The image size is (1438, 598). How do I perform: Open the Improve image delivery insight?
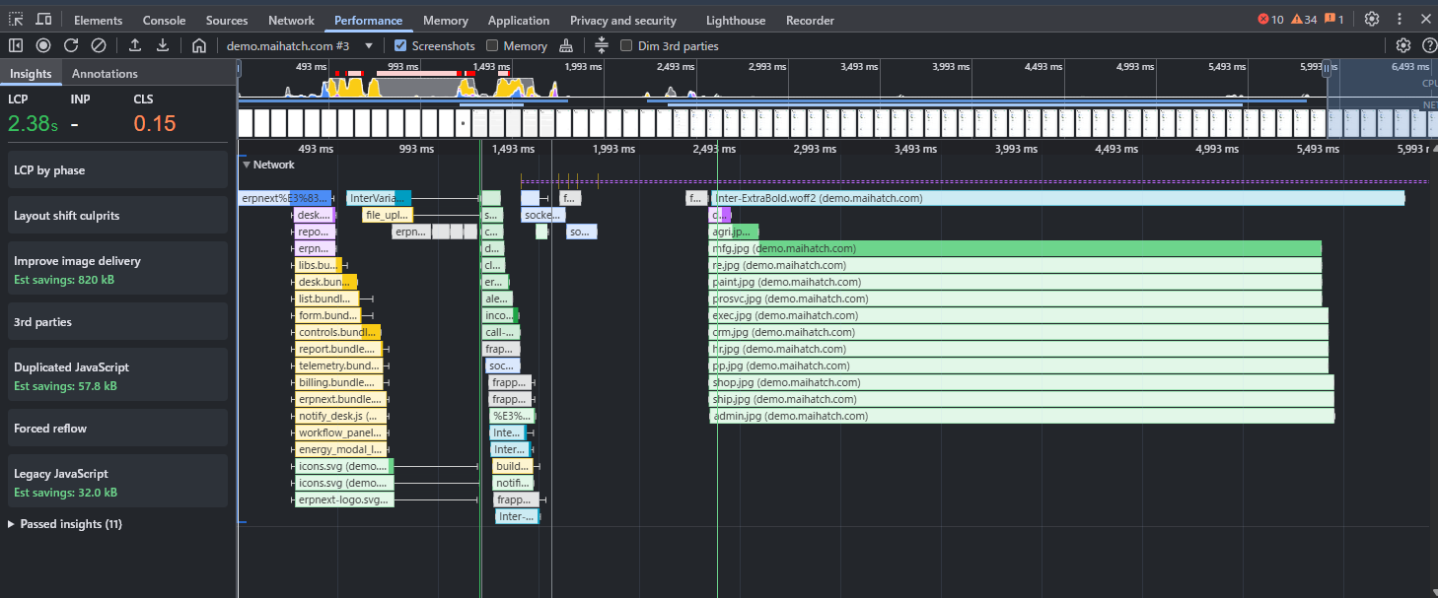117,270
